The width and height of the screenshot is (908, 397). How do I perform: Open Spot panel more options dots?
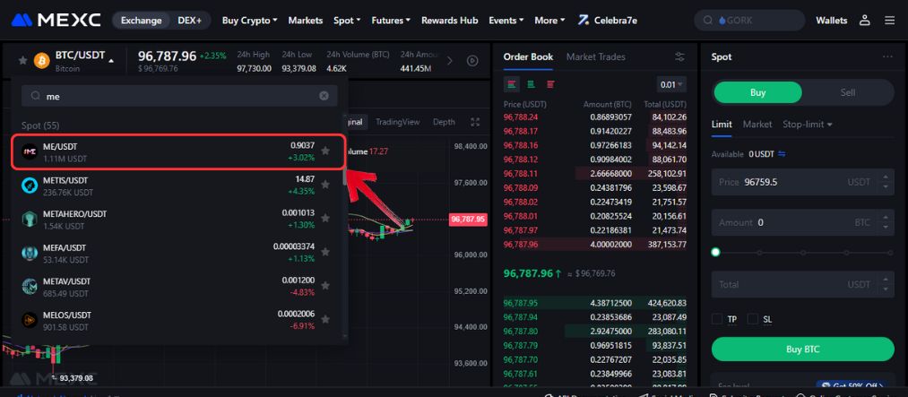(887, 56)
